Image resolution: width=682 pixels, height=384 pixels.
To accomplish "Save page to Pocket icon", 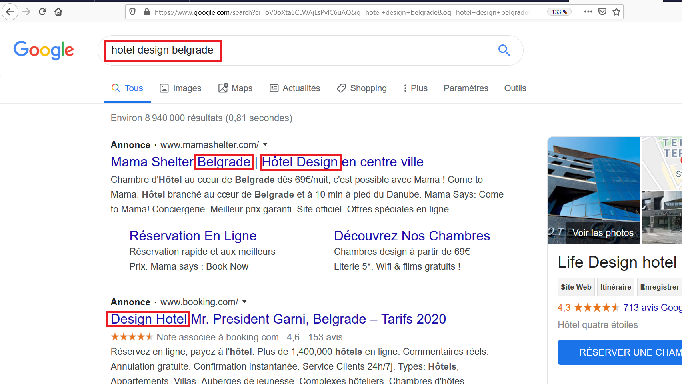I will [602, 12].
